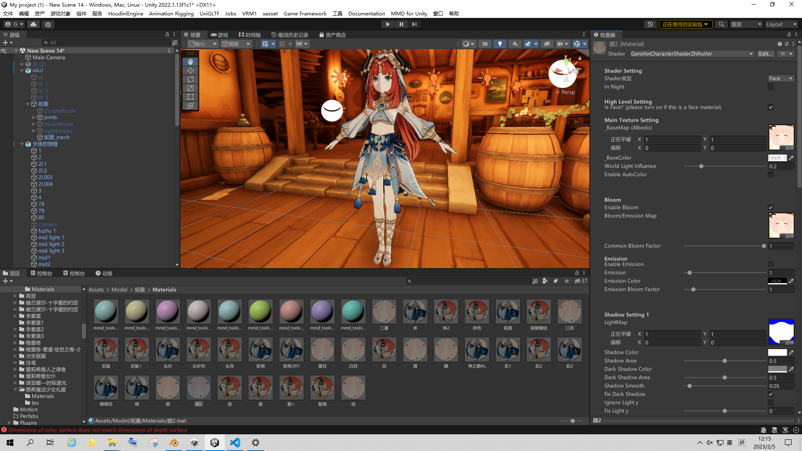Collapse the 黑希魔法少女礼服 folder

point(15,390)
